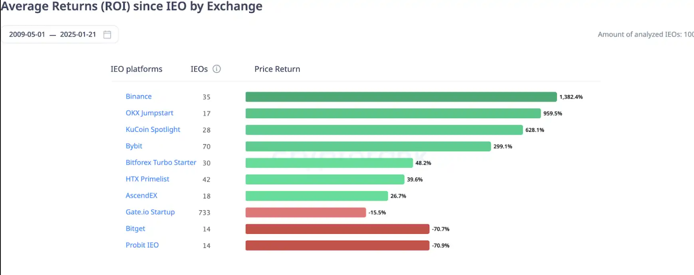Open the Bitget platform link
This screenshot has height=275, width=694.
(135, 229)
